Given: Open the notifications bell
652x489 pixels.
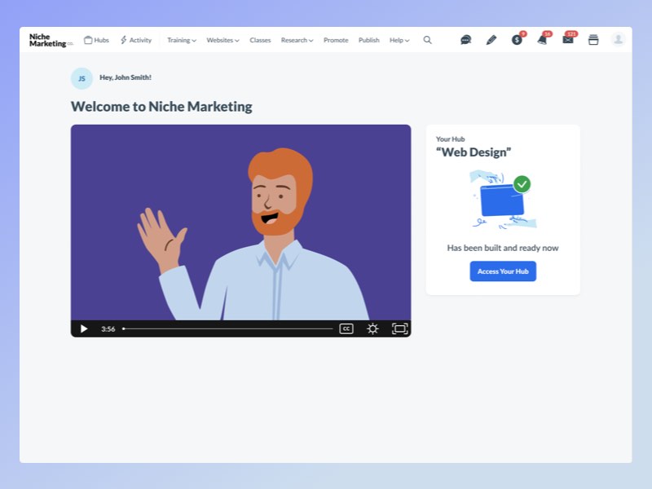Looking at the screenshot, I should point(542,40).
